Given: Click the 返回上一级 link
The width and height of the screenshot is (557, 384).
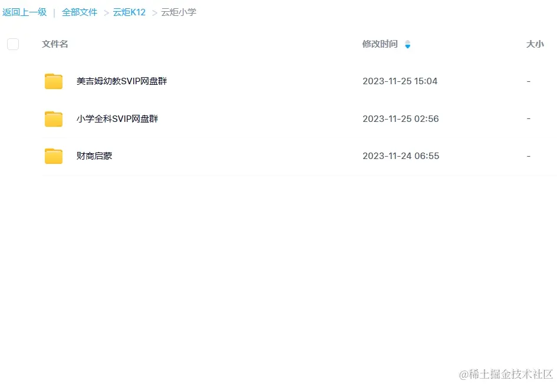Looking at the screenshot, I should pos(24,12).
